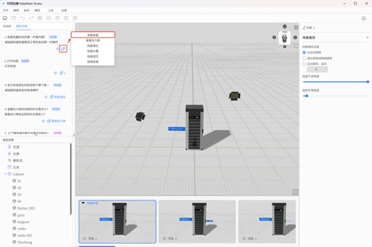Screen dimensions: 372x247
Task: Select ShuiXiang under Cabinet
Action: (x=25, y=242)
